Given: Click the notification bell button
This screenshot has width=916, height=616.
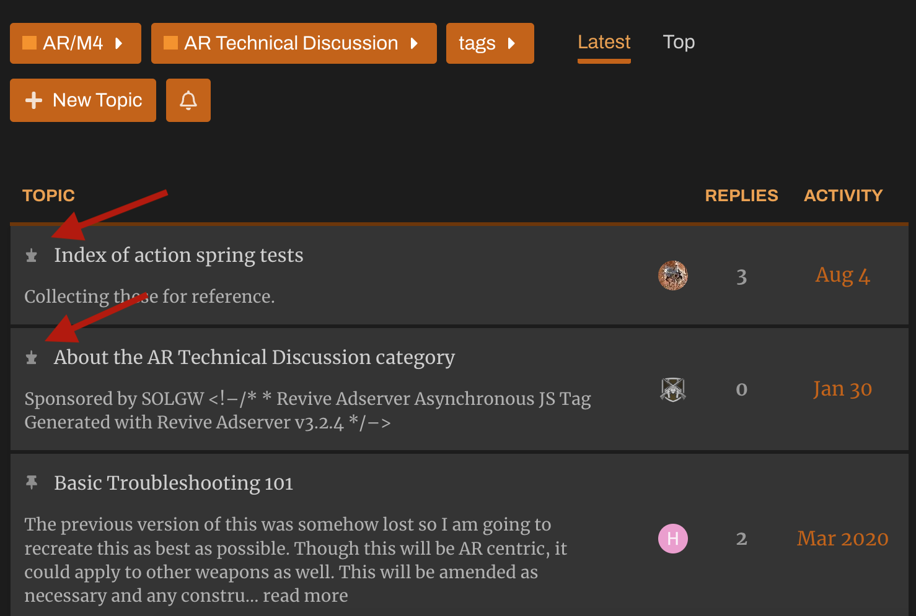Looking at the screenshot, I should tap(188, 100).
